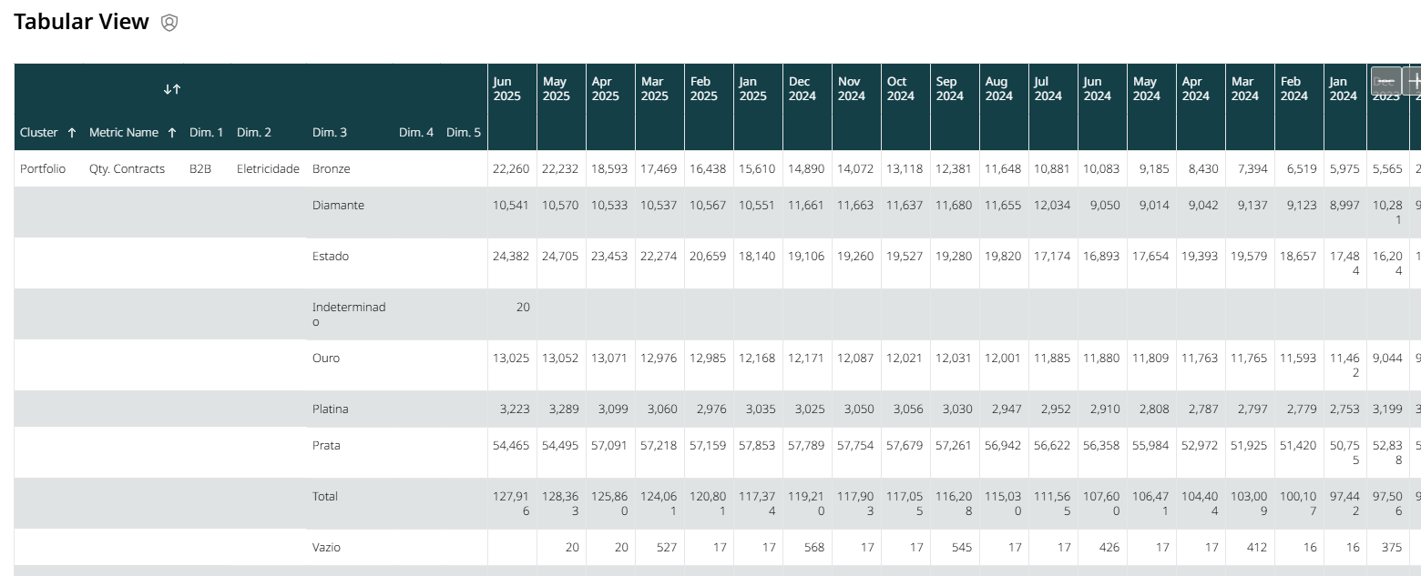Click the Ouro Apr 2025 value 13,071
1421x576 pixels.
(x=609, y=359)
